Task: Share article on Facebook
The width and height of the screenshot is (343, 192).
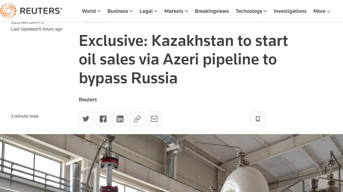Action: [x=103, y=119]
